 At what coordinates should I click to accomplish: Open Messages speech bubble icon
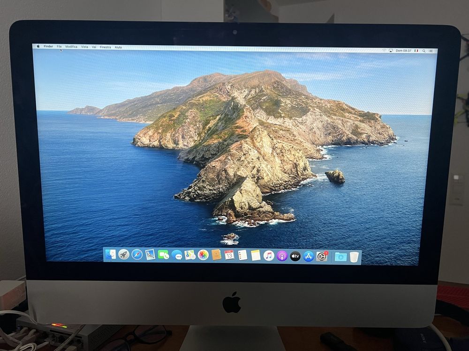click(x=177, y=255)
